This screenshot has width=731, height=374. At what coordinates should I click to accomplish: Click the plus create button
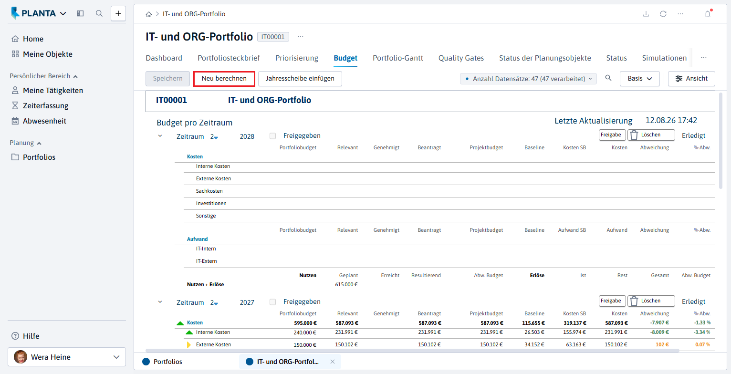pos(118,13)
